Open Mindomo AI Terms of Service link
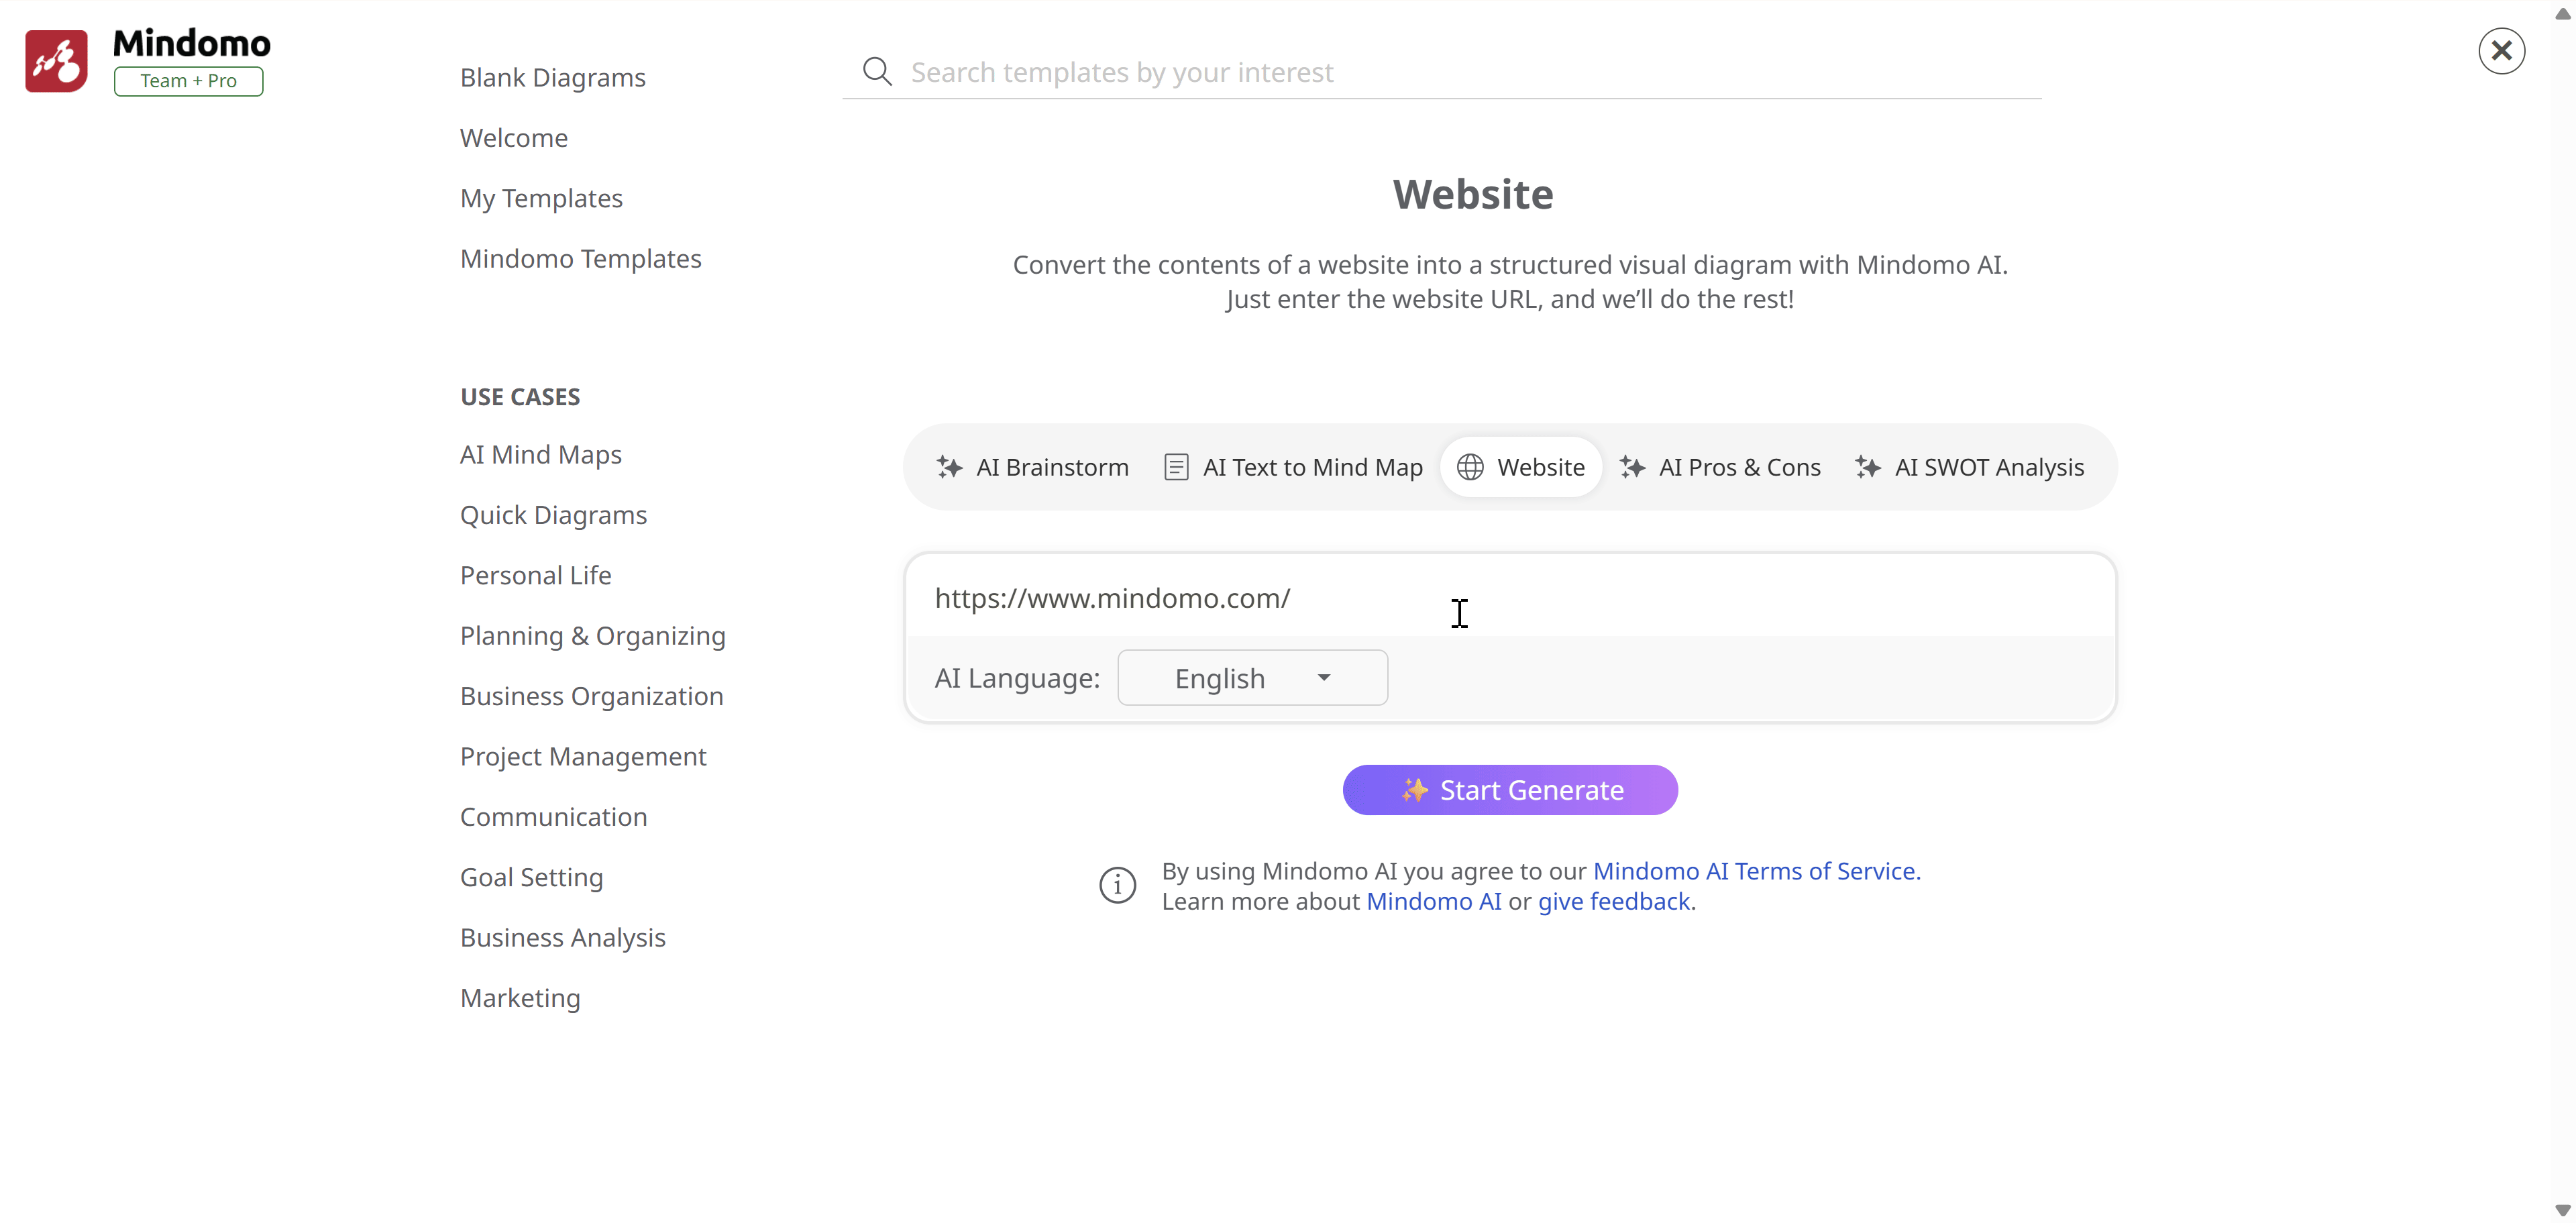Screen dimensions: 2576x1223 coord(1756,871)
